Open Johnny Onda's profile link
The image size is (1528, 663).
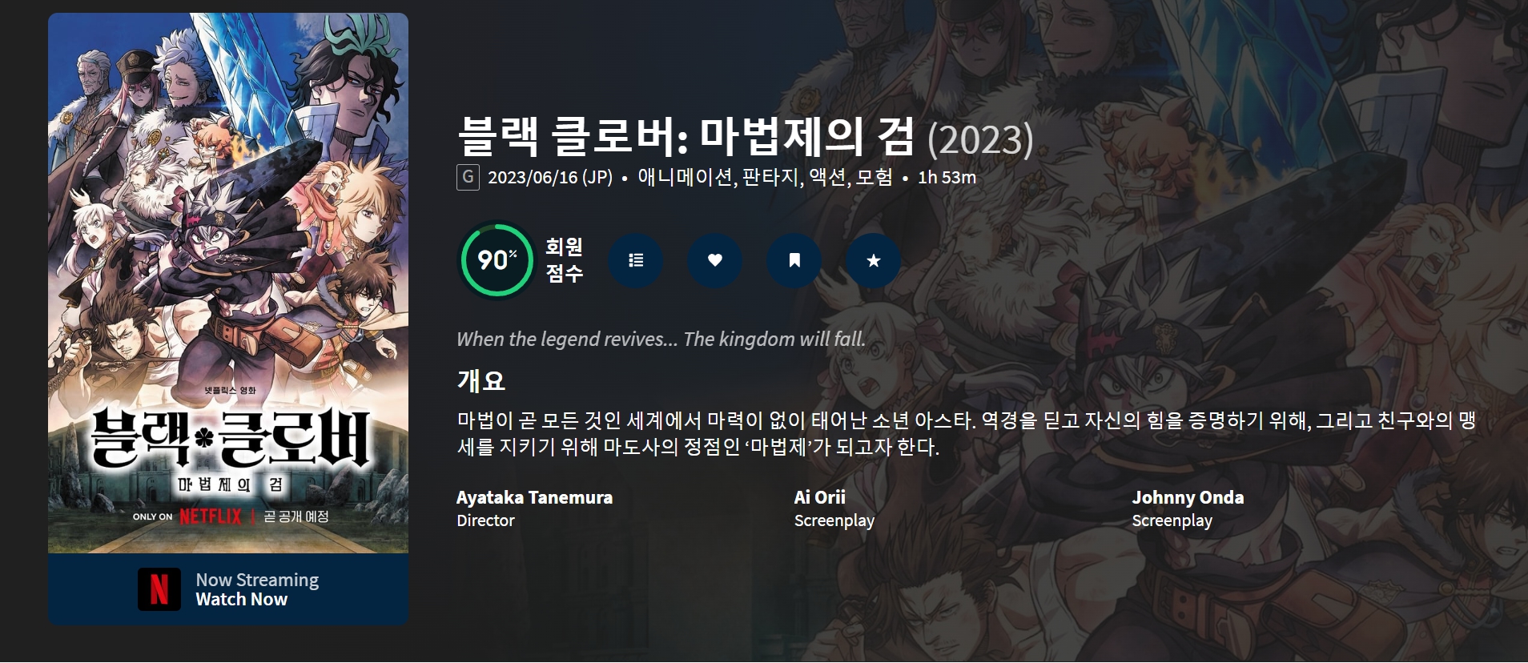click(1188, 497)
